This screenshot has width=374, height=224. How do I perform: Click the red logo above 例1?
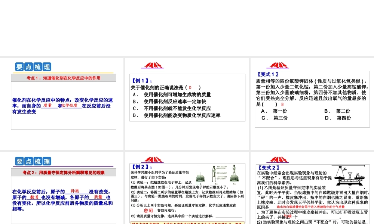[153, 65]
